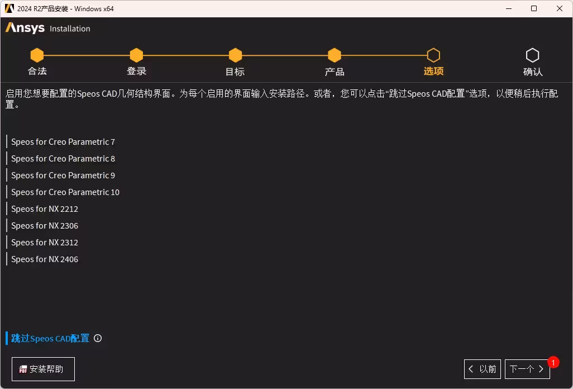Click the 登录 step hexagon
The height and width of the screenshot is (389, 573).
point(136,55)
